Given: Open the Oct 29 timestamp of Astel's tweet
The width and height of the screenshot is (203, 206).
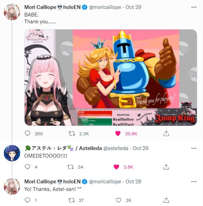Looking at the screenshot, I should 140,148.
